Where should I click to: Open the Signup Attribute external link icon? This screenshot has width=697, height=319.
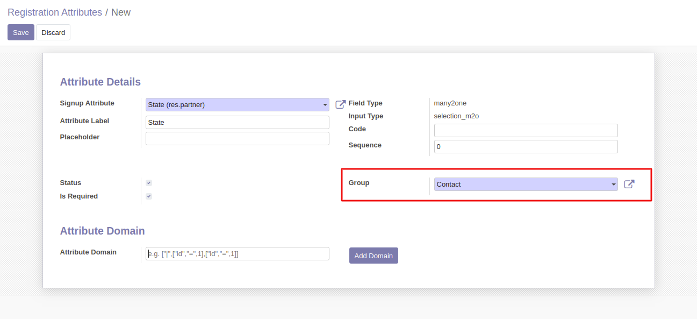(340, 104)
